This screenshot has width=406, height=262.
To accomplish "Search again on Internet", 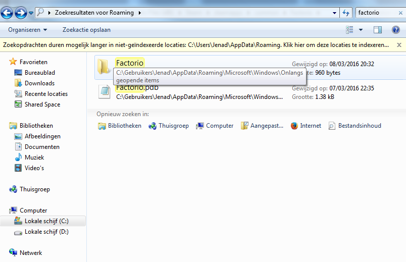I will [x=306, y=126].
